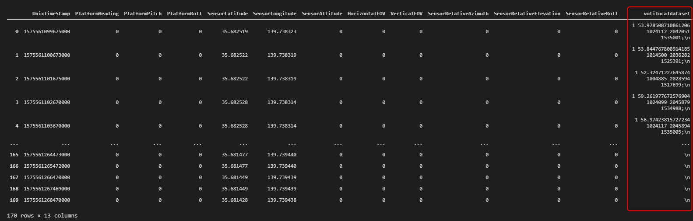Screen dimensions: 693x221
Task: Click timestamp 1575561267469000 in row 168
Action: pos(47,189)
